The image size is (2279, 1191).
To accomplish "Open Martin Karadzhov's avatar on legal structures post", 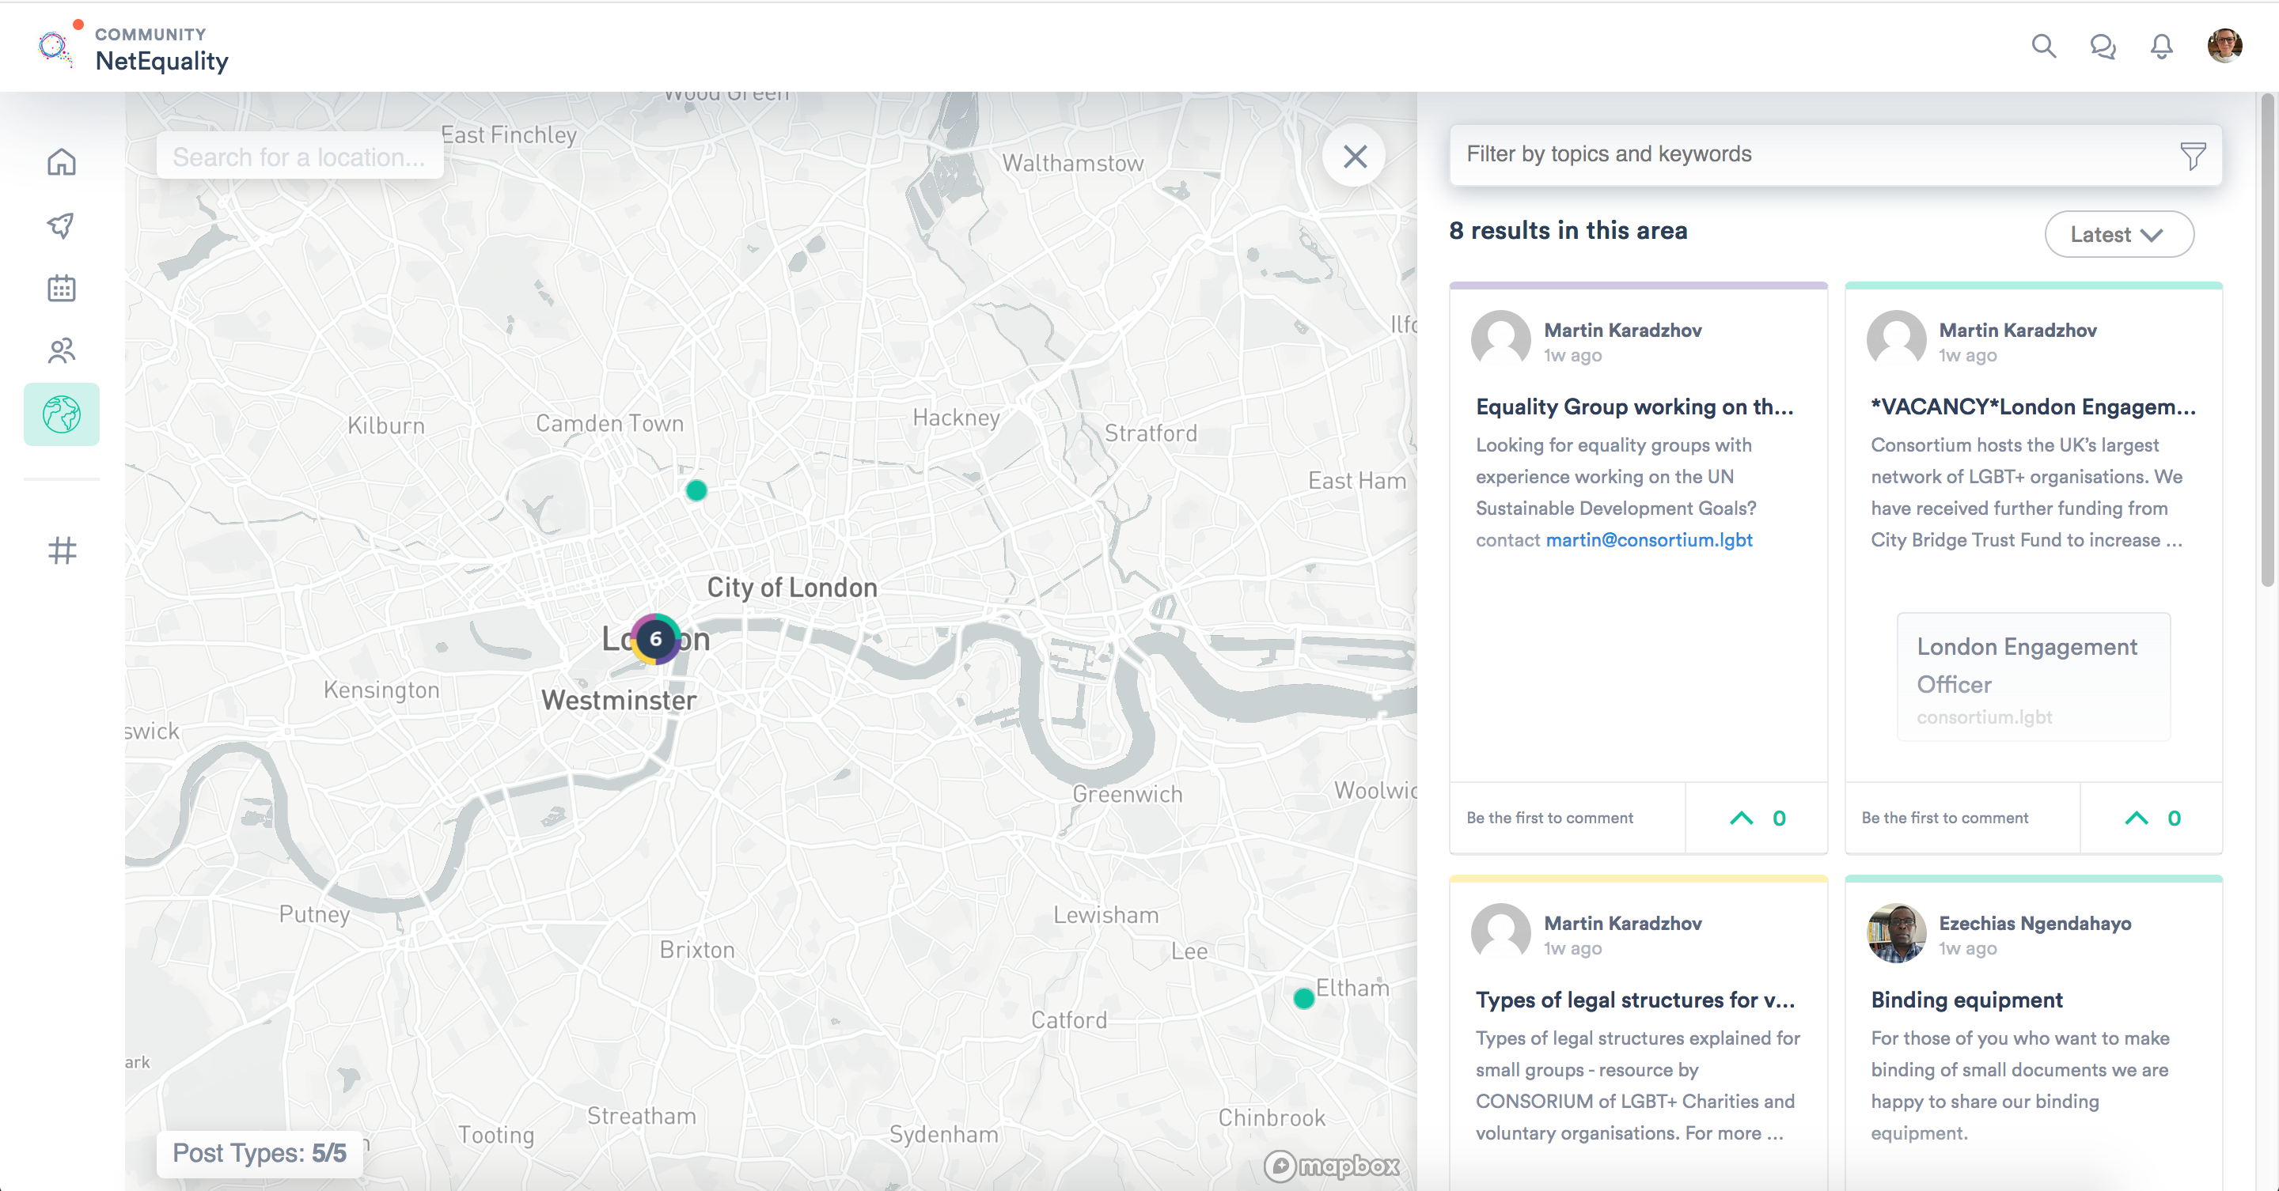I will pyautogui.click(x=1500, y=933).
